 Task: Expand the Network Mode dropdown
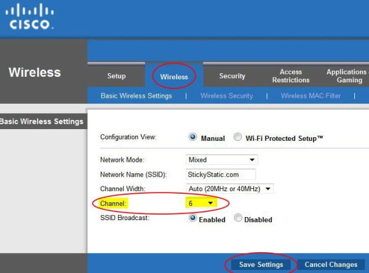pos(221,160)
